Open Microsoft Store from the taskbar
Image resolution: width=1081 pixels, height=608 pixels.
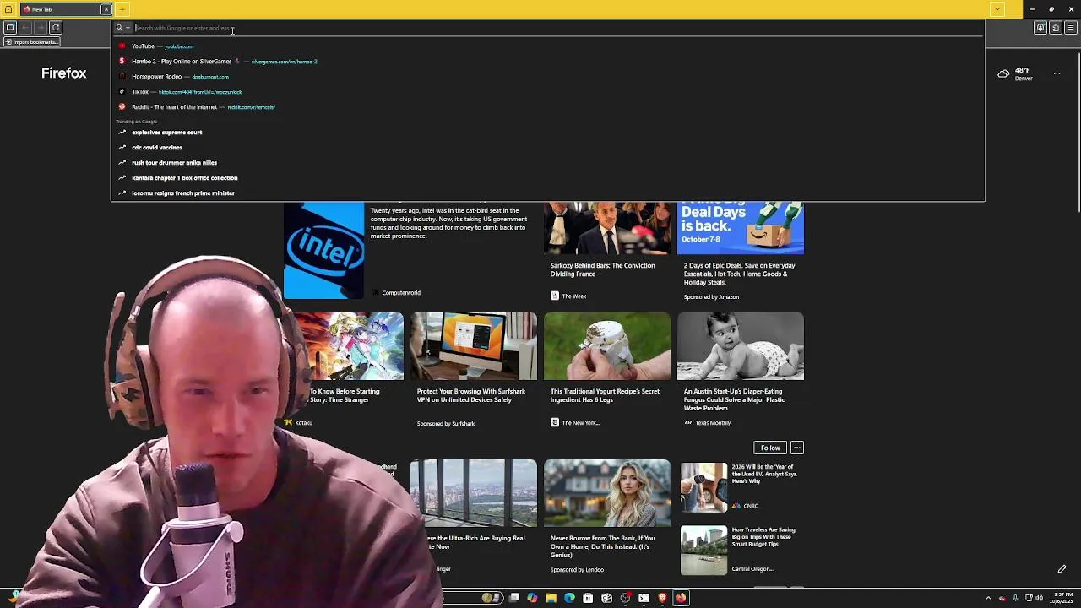click(588, 598)
